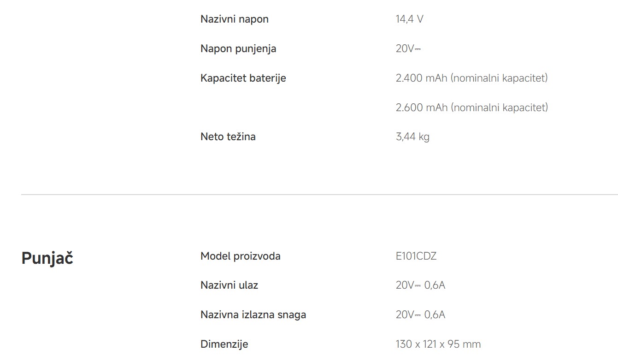Click the Nazivna izlazna snaga label
The image size is (618, 362).
(253, 315)
